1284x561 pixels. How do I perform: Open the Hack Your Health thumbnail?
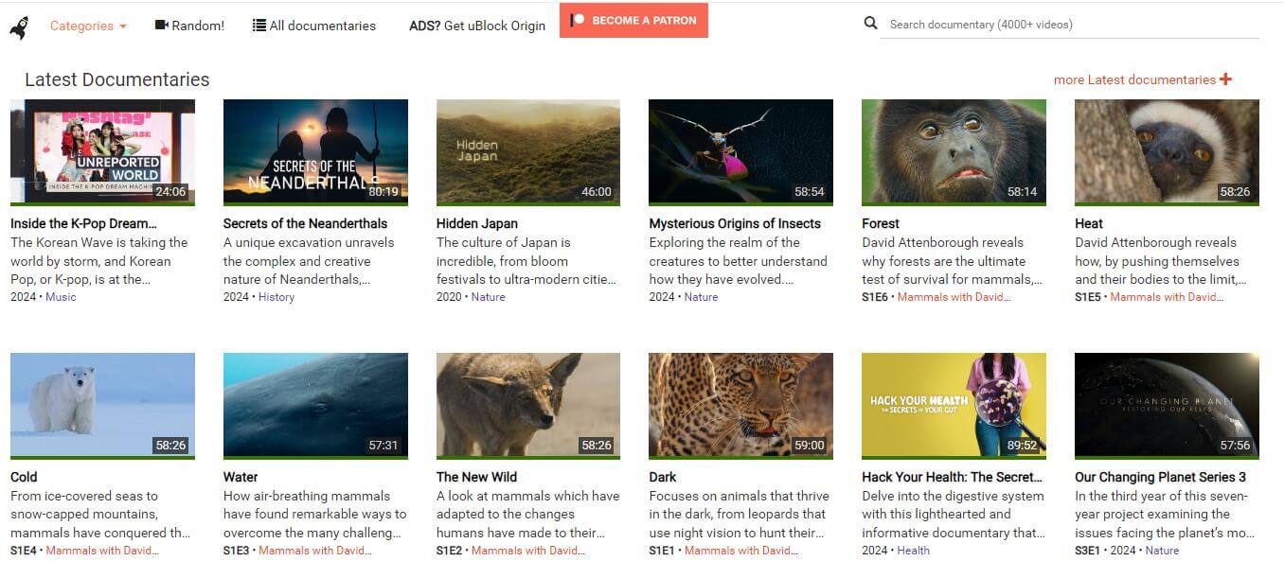tap(954, 405)
